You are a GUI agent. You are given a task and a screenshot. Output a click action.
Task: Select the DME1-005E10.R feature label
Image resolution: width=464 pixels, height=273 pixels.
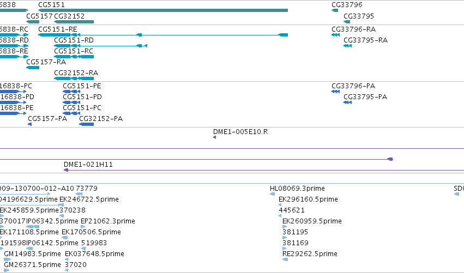(x=240, y=132)
